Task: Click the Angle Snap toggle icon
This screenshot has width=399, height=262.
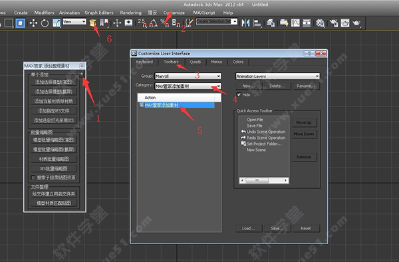Action: tap(154, 23)
